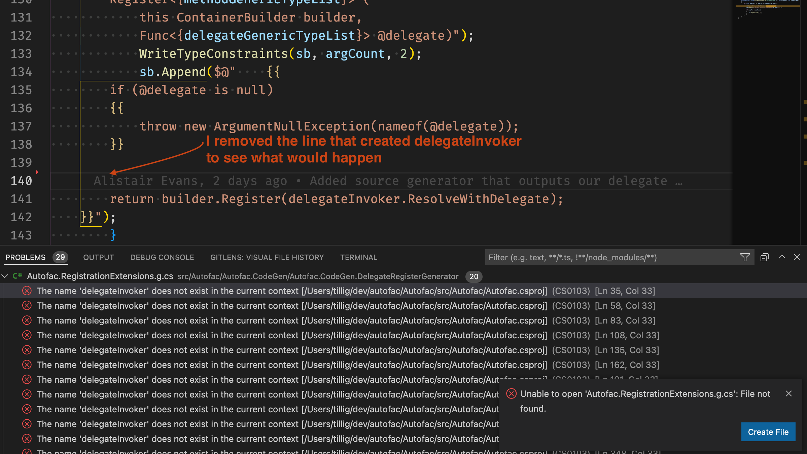Switch to the TERMINAL tab
The height and width of the screenshot is (454, 807).
pos(358,257)
